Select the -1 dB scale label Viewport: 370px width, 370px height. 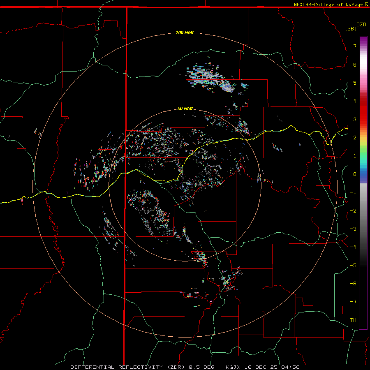(353, 192)
